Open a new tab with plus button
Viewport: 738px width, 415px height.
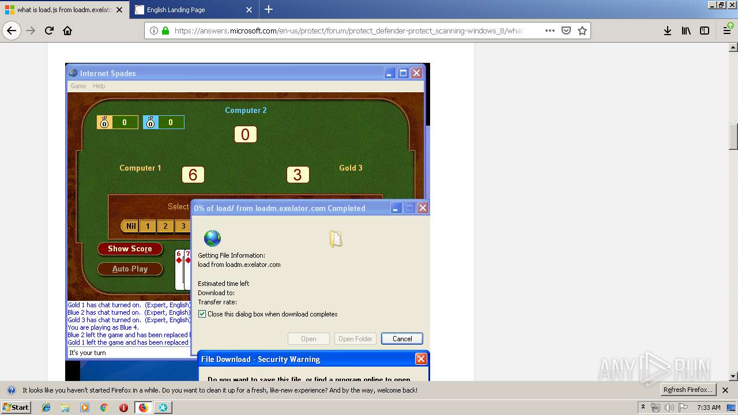click(x=269, y=9)
